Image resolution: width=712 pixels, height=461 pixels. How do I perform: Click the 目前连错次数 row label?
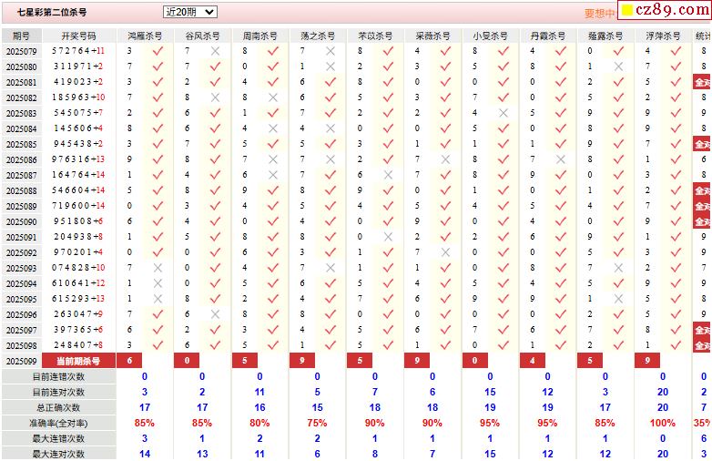pyautogui.click(x=58, y=376)
